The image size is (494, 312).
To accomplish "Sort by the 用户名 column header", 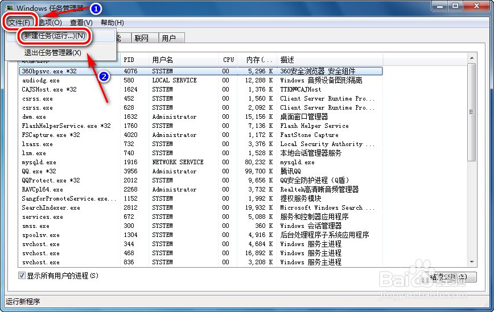I will click(183, 60).
